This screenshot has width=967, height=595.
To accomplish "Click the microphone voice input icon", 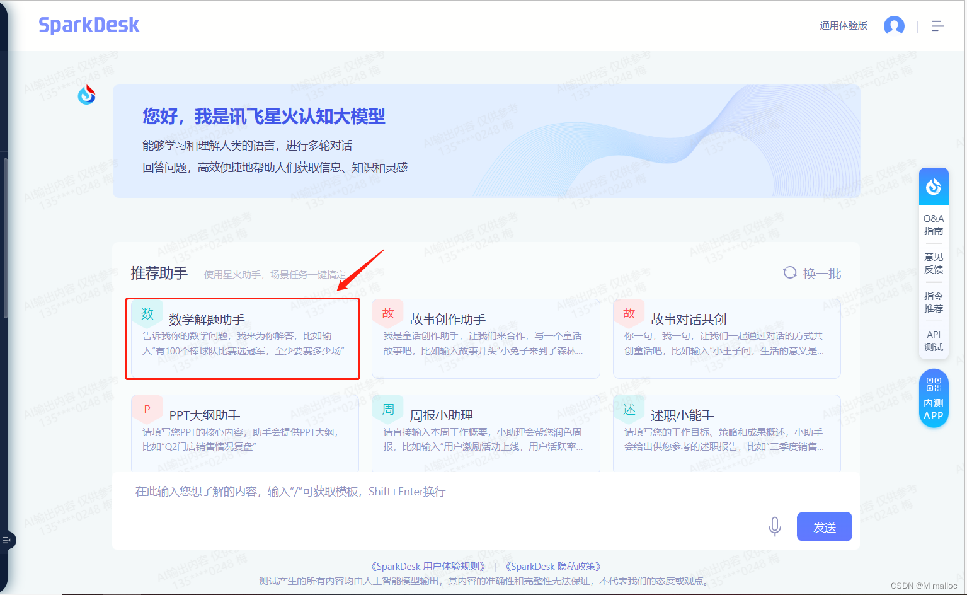I will (x=775, y=526).
